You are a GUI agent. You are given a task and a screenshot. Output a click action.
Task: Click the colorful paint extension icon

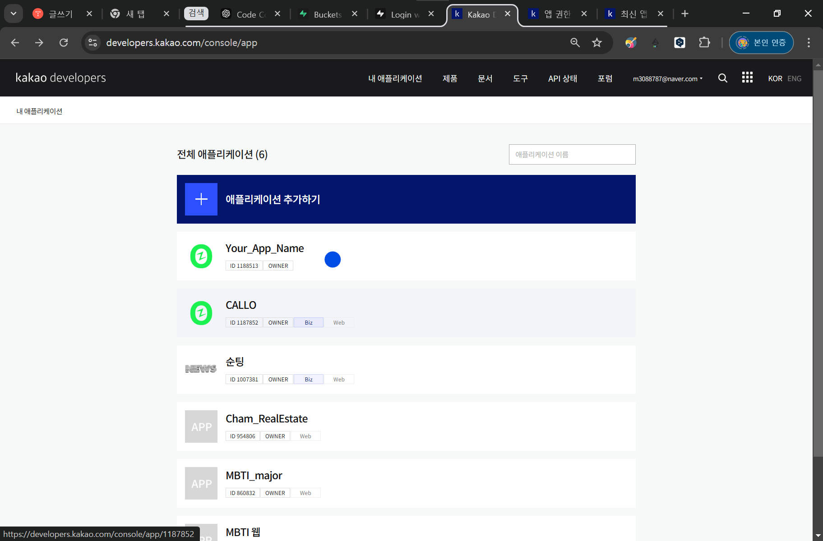(631, 42)
